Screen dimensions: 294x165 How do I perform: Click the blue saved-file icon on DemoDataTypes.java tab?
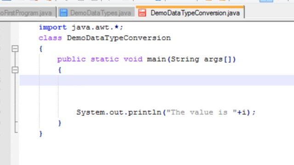click(x=63, y=13)
